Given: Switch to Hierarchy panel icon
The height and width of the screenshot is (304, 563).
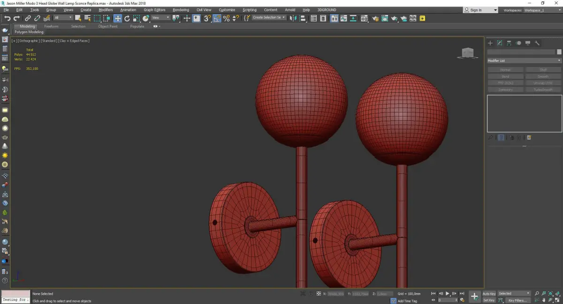Looking at the screenshot, I should [509, 43].
